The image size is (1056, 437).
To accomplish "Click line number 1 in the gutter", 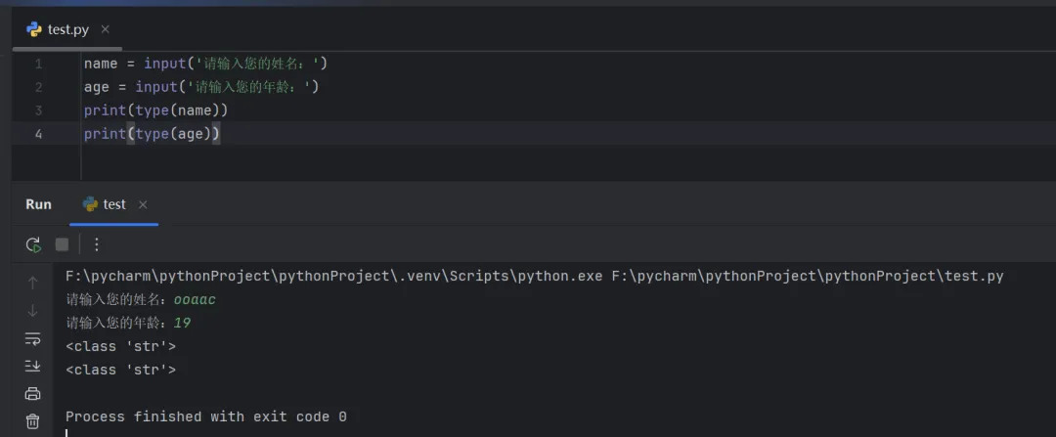I will click(38, 64).
